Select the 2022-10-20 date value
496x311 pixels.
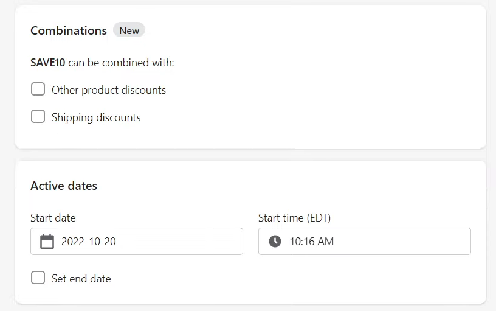pos(89,242)
